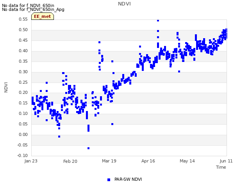This screenshot has height=187, width=250.
Task: Click the isolated data point at 0.05 near Mar 19
Action: point(112,124)
